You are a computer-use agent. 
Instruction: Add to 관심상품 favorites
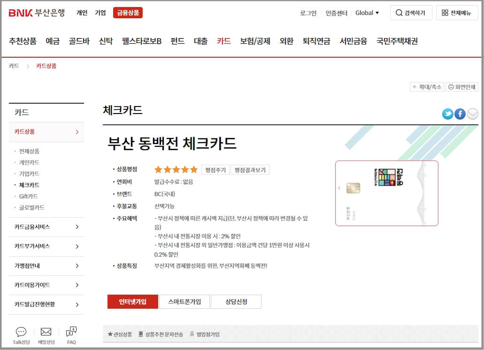coord(120,334)
